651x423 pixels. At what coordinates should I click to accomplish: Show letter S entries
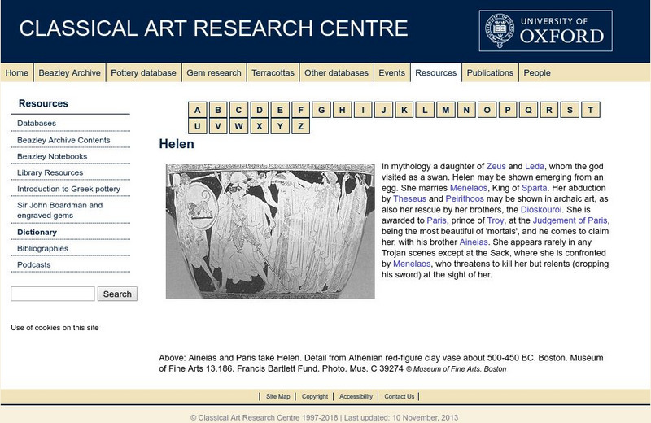[x=570, y=110]
